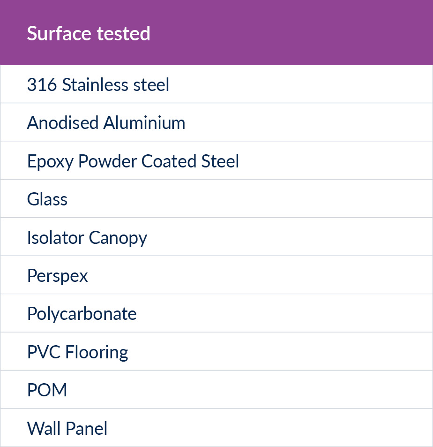Select the Epoxy Powder Coated Steel entry

(x=133, y=161)
